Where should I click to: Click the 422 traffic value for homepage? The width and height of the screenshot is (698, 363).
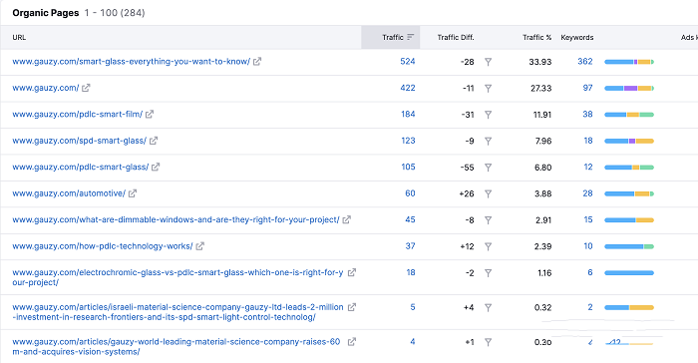[408, 88]
